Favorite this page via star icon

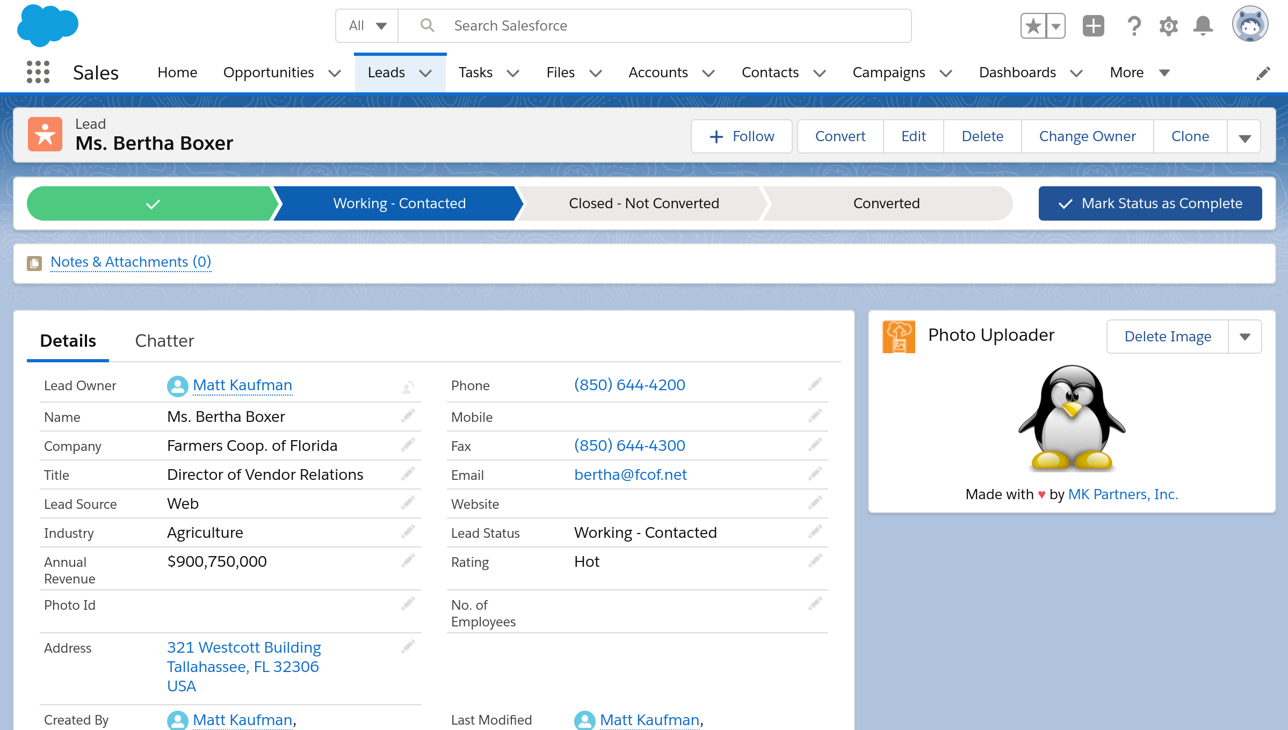[x=1033, y=25]
